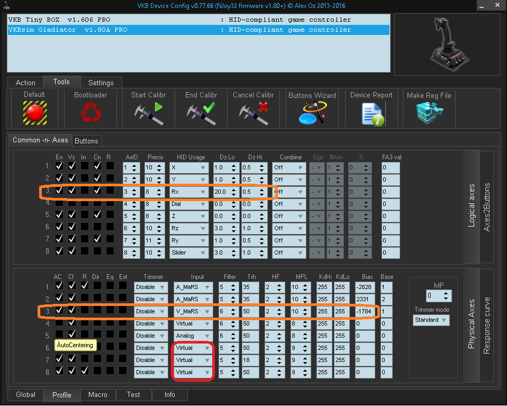This screenshot has width=507, height=406.
Task: Finish calibration using End Calibr icon
Action: pyautogui.click(x=201, y=113)
